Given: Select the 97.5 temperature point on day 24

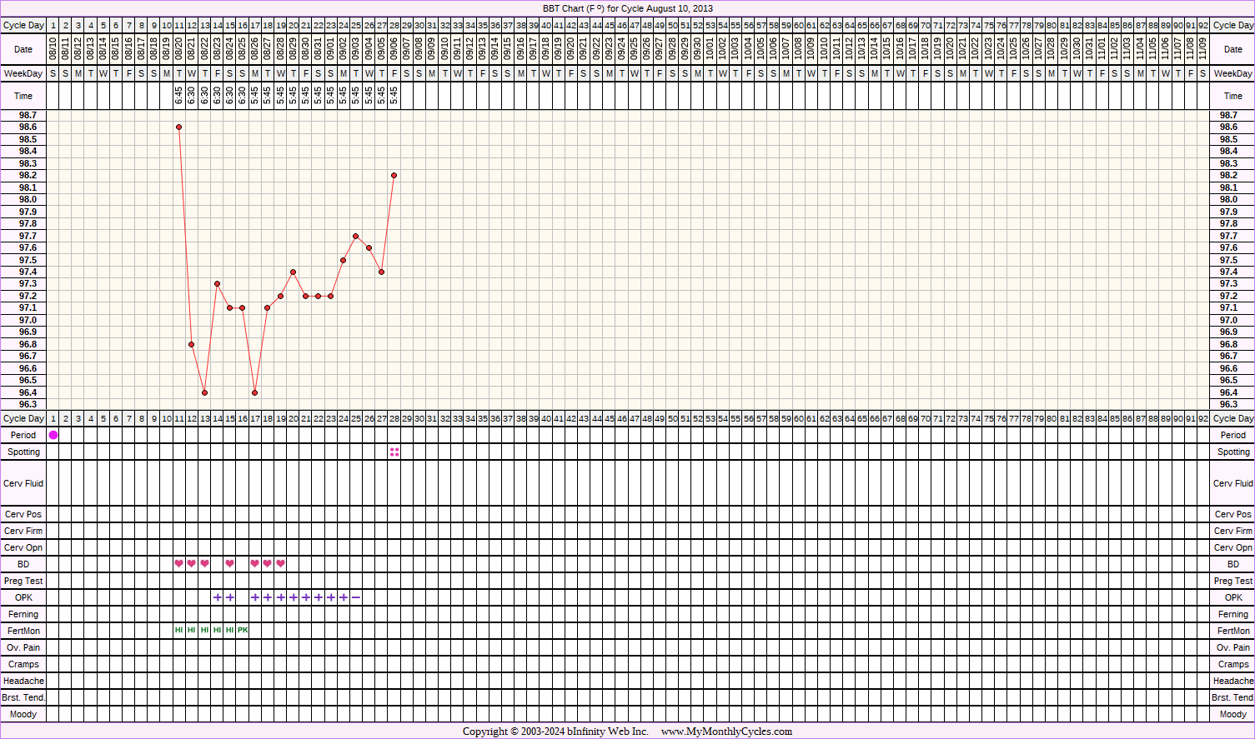Looking at the screenshot, I should 344,260.
